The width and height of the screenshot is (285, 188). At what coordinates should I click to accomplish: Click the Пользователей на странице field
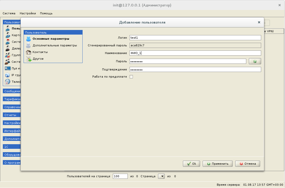(120, 176)
